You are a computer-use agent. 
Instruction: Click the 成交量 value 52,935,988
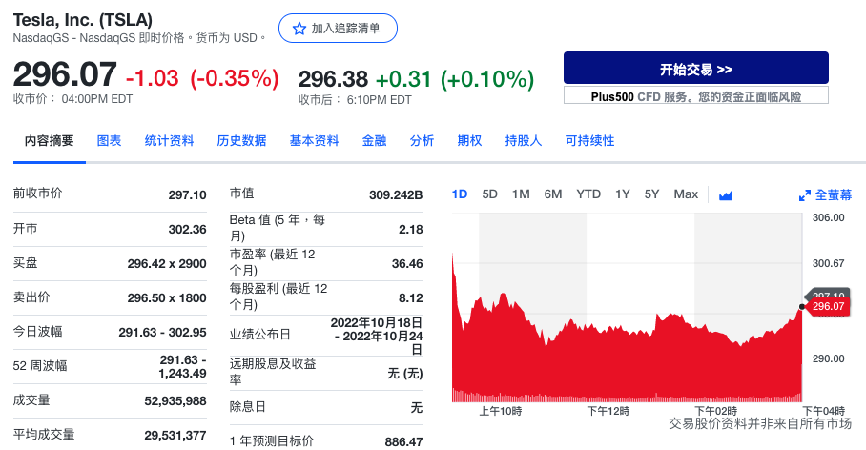pos(175,400)
